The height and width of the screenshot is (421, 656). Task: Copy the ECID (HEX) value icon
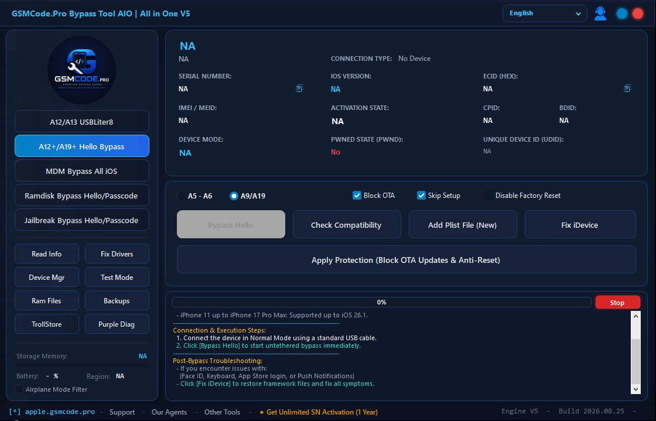coord(627,88)
